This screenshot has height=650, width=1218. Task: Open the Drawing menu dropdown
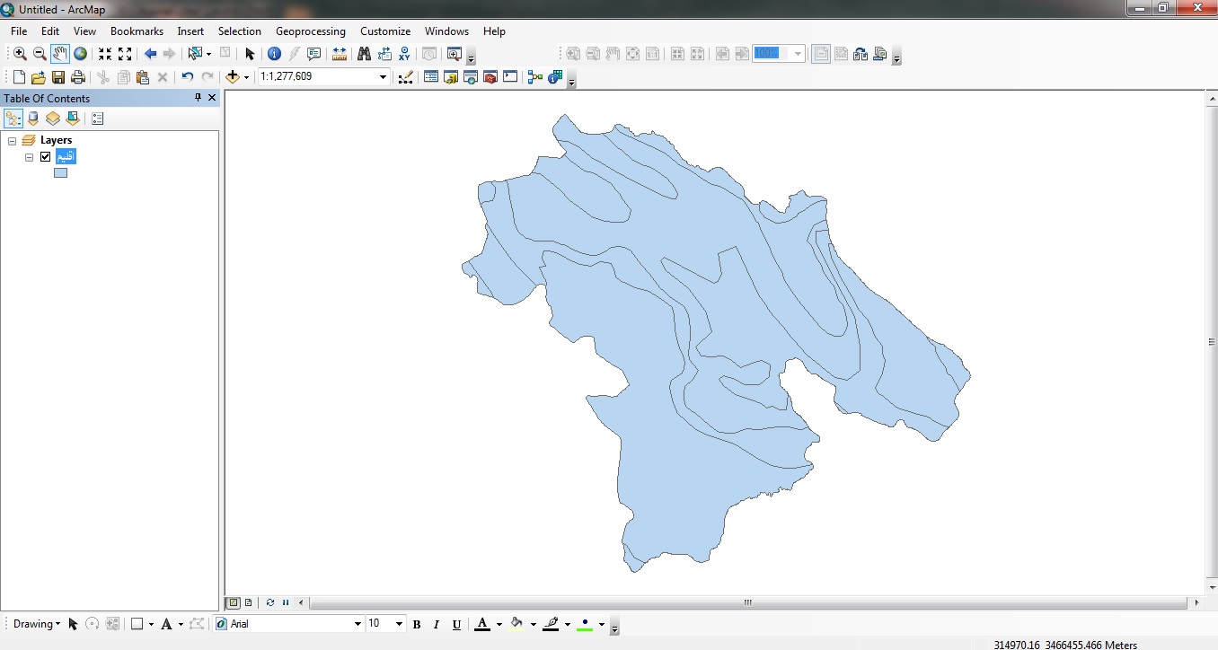37,624
